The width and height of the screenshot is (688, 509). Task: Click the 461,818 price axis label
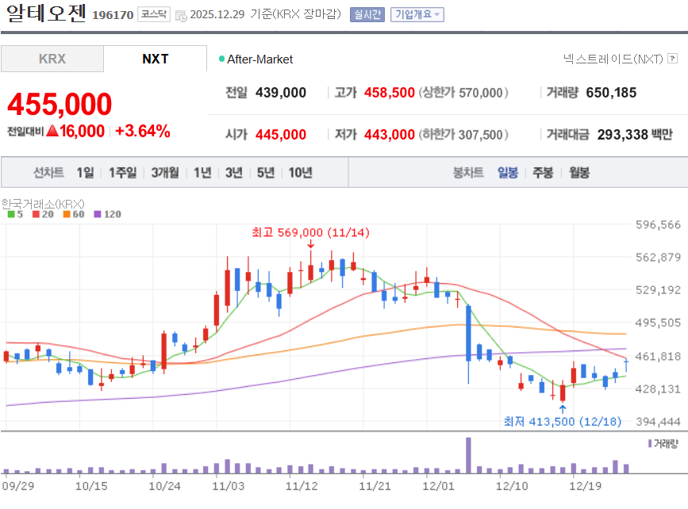[x=658, y=356]
